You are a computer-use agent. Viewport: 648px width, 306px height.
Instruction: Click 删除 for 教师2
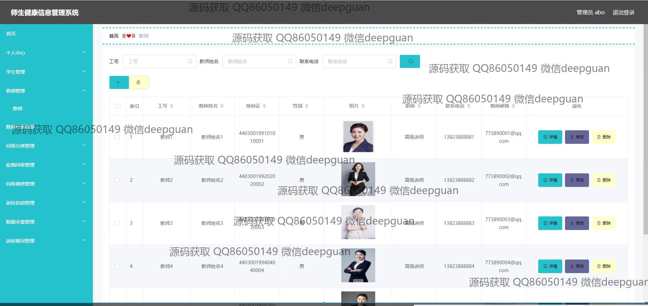604,180
